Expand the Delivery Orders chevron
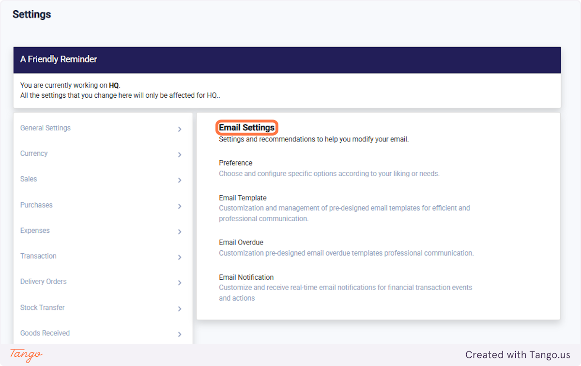581x366 pixels. pos(180,283)
